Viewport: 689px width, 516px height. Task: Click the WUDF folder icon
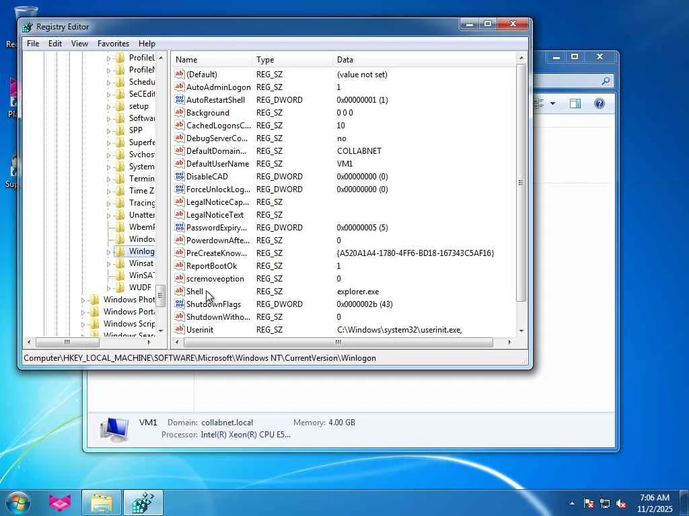pyautogui.click(x=120, y=288)
